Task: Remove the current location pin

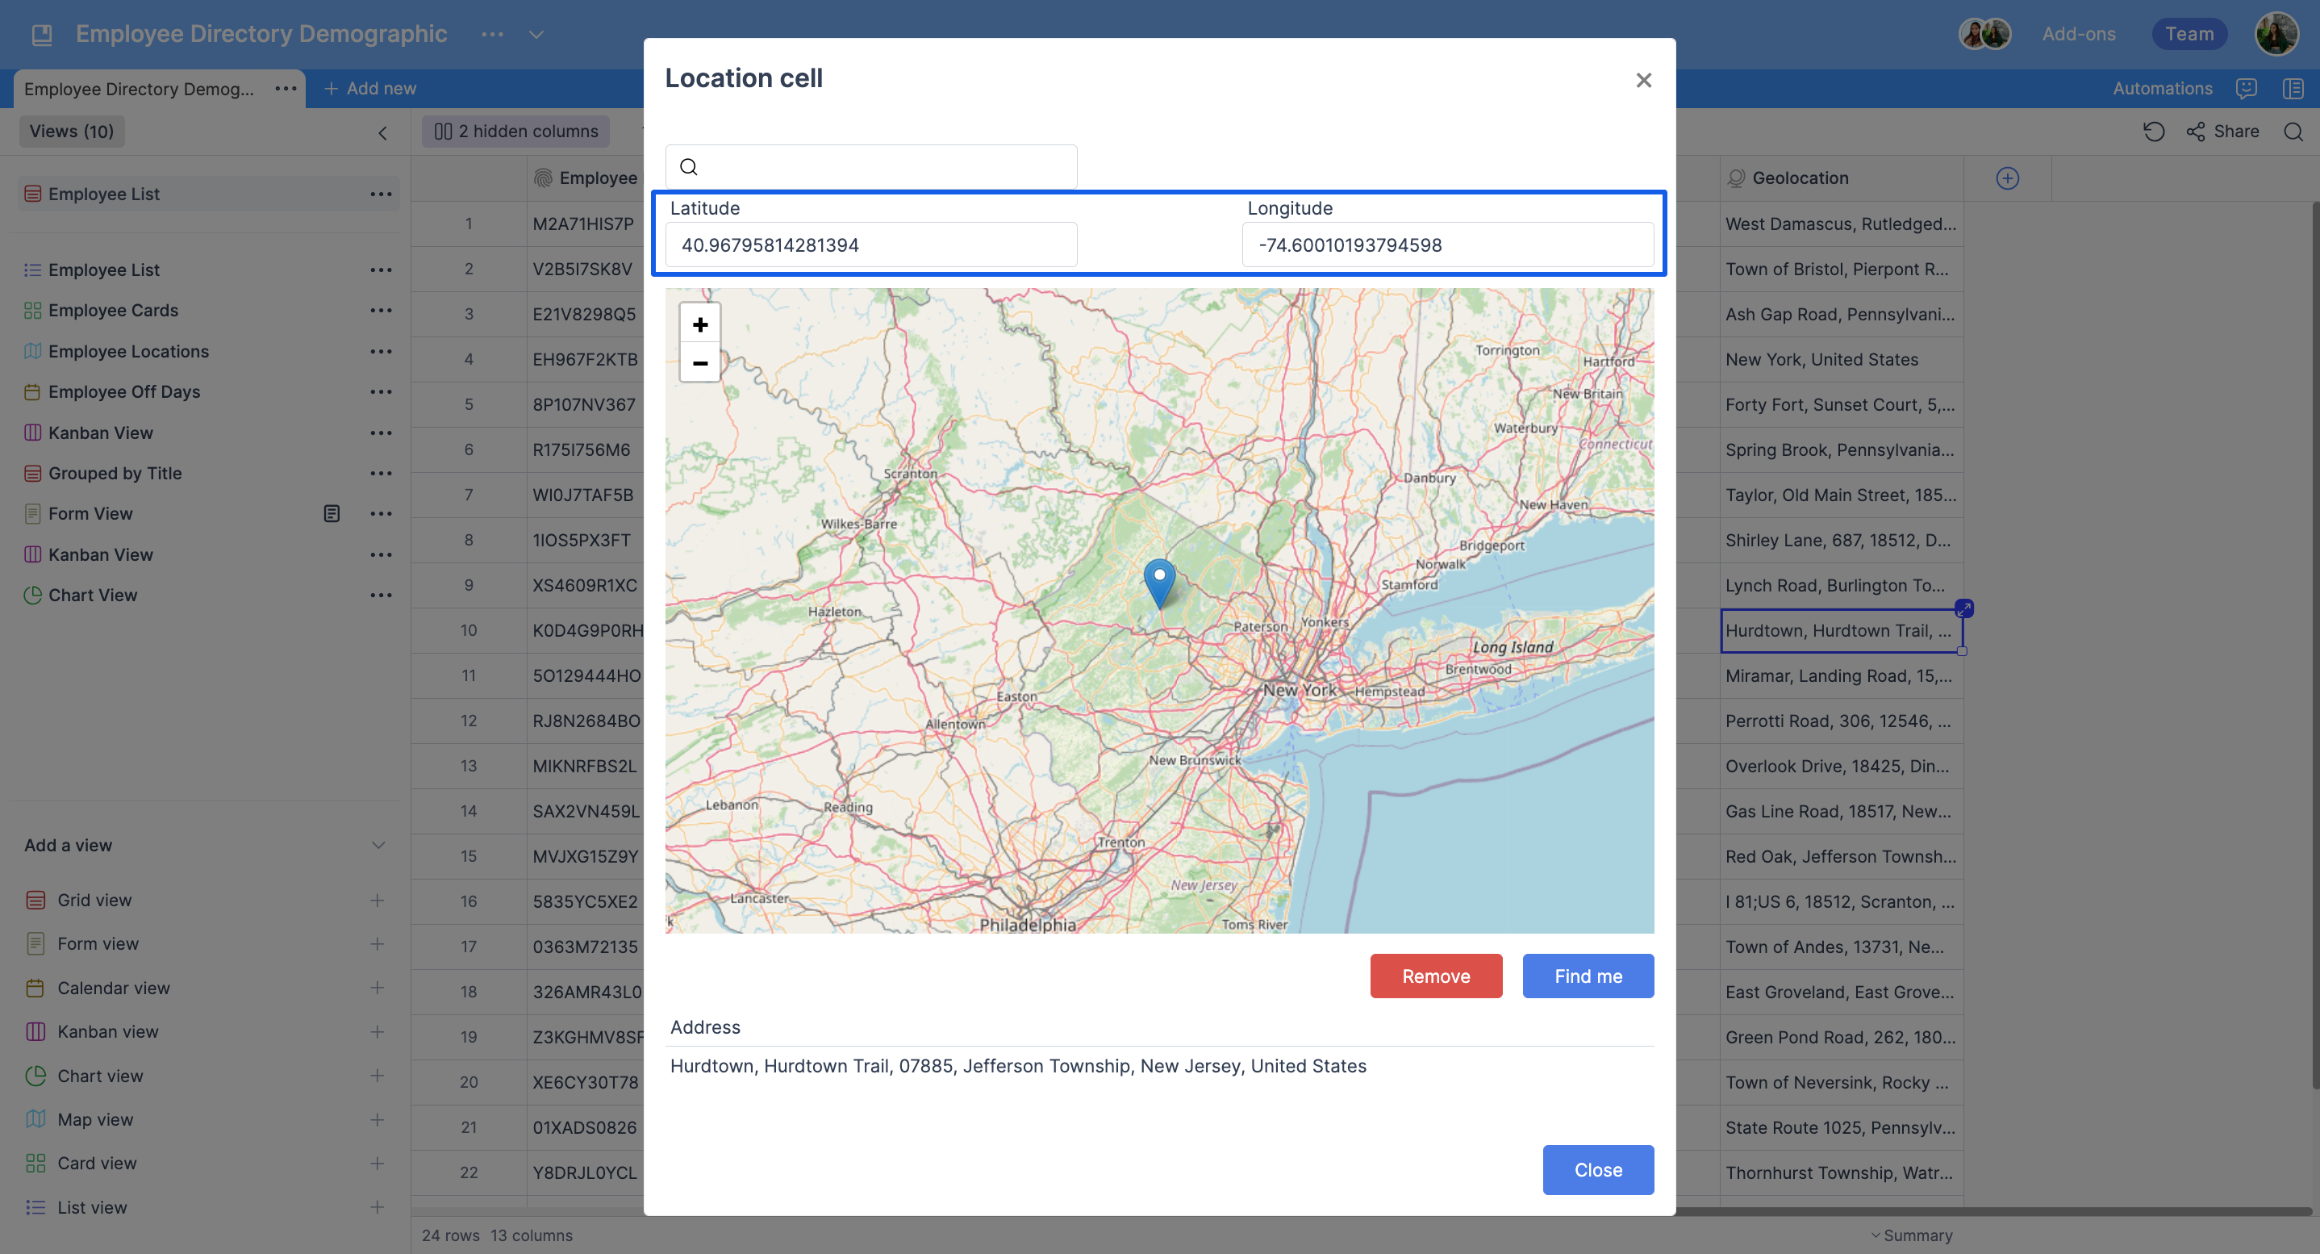Action: pyautogui.click(x=1436, y=976)
